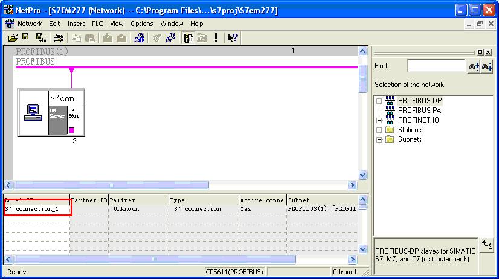Screen dimensions: 499x279
Task: Click the blue info icon beside Upload
Action: (x=139, y=38)
